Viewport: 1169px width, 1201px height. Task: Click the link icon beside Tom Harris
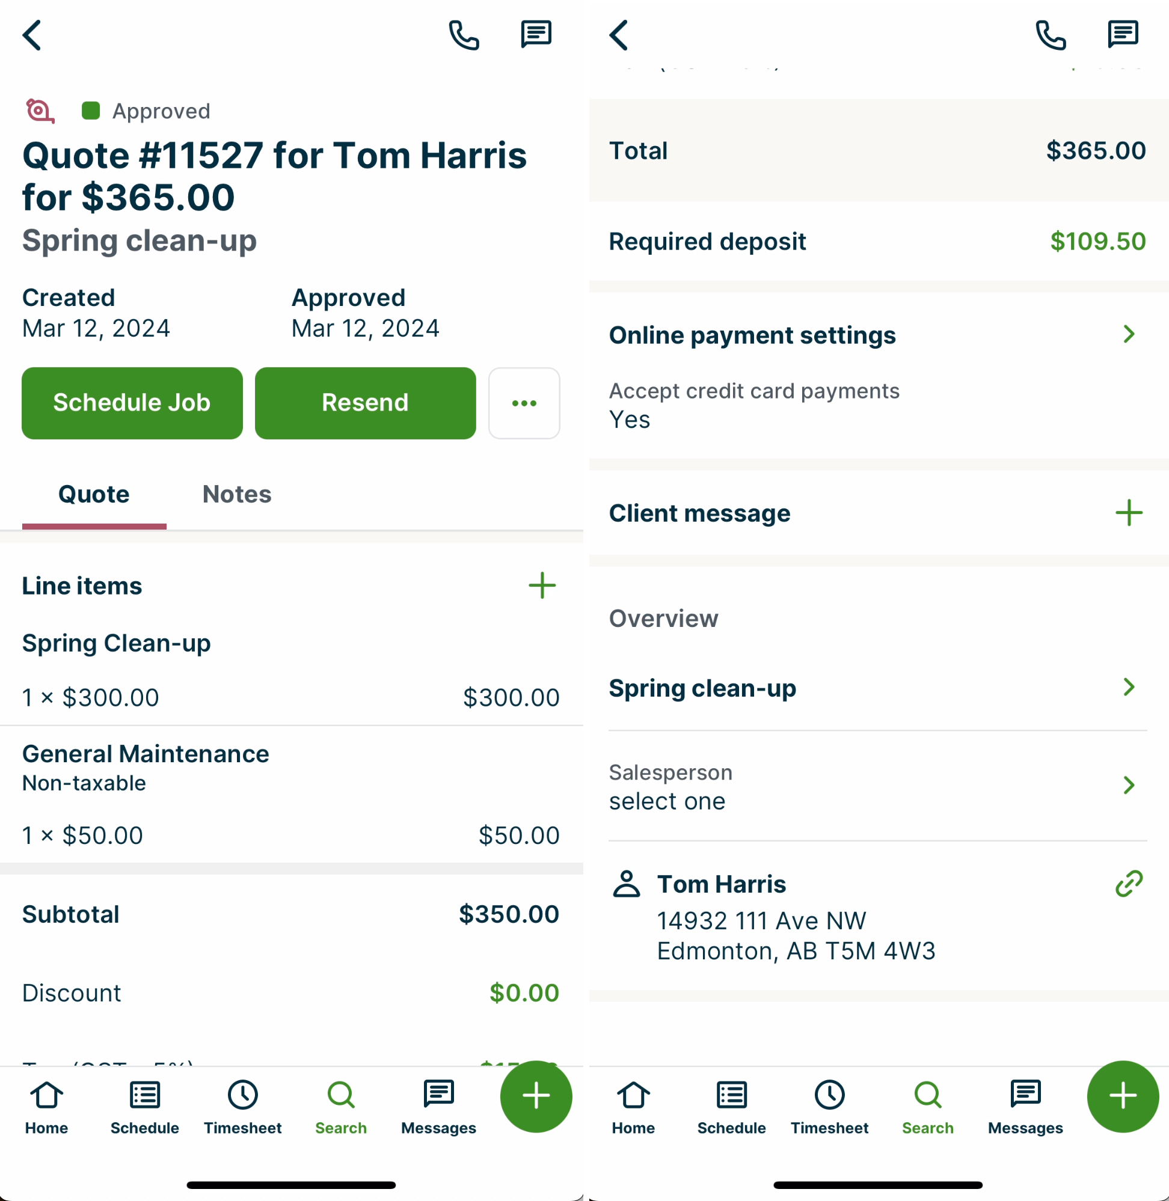(1128, 884)
